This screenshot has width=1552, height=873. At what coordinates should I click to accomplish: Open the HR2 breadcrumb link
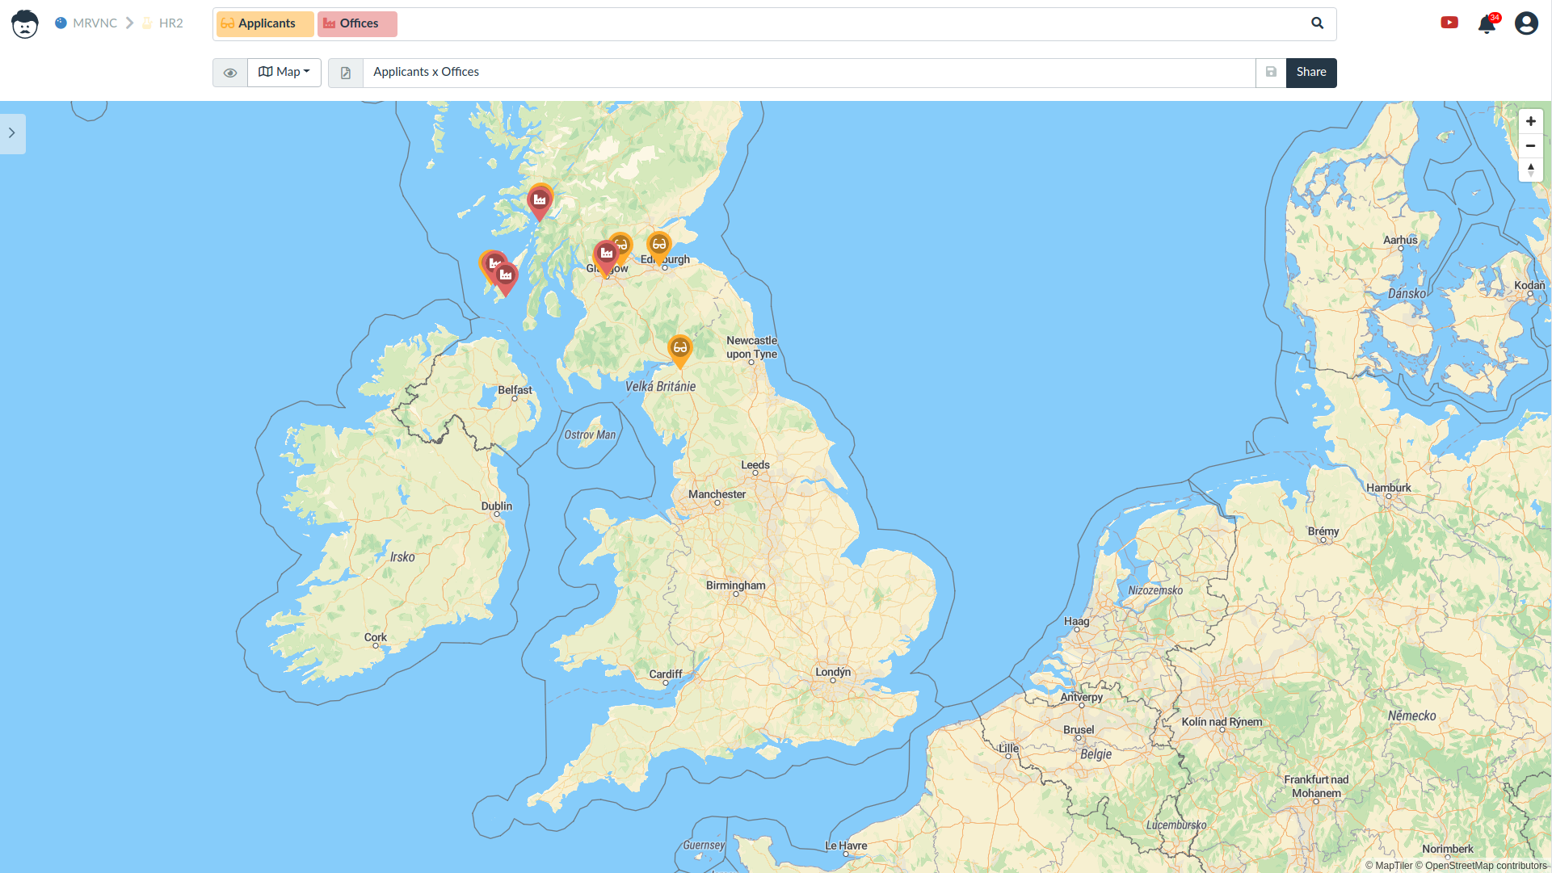point(170,23)
